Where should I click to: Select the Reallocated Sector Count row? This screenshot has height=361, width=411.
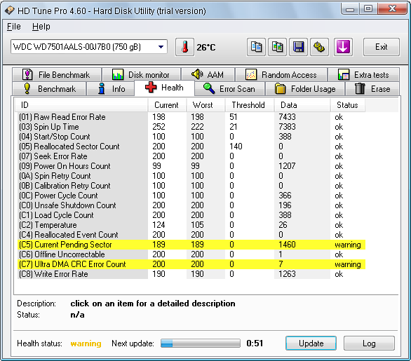(x=191, y=147)
